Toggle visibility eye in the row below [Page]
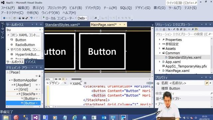Viewport: 213px width, 120px height. (x=37, y=76)
